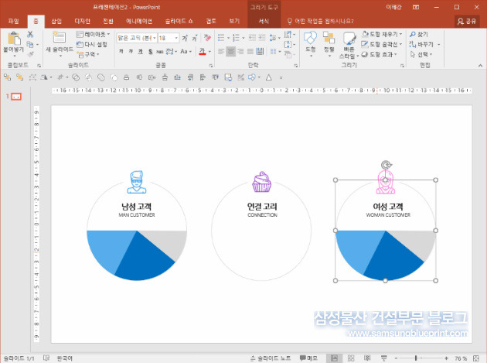Open the 구역 section dropdown
The height and width of the screenshot is (363, 487).
[88, 54]
